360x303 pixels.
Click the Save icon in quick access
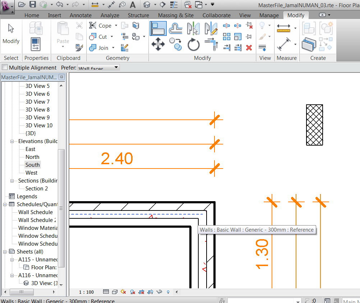point(33,5)
